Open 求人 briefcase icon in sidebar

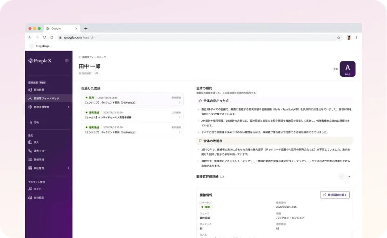[x=30, y=142]
